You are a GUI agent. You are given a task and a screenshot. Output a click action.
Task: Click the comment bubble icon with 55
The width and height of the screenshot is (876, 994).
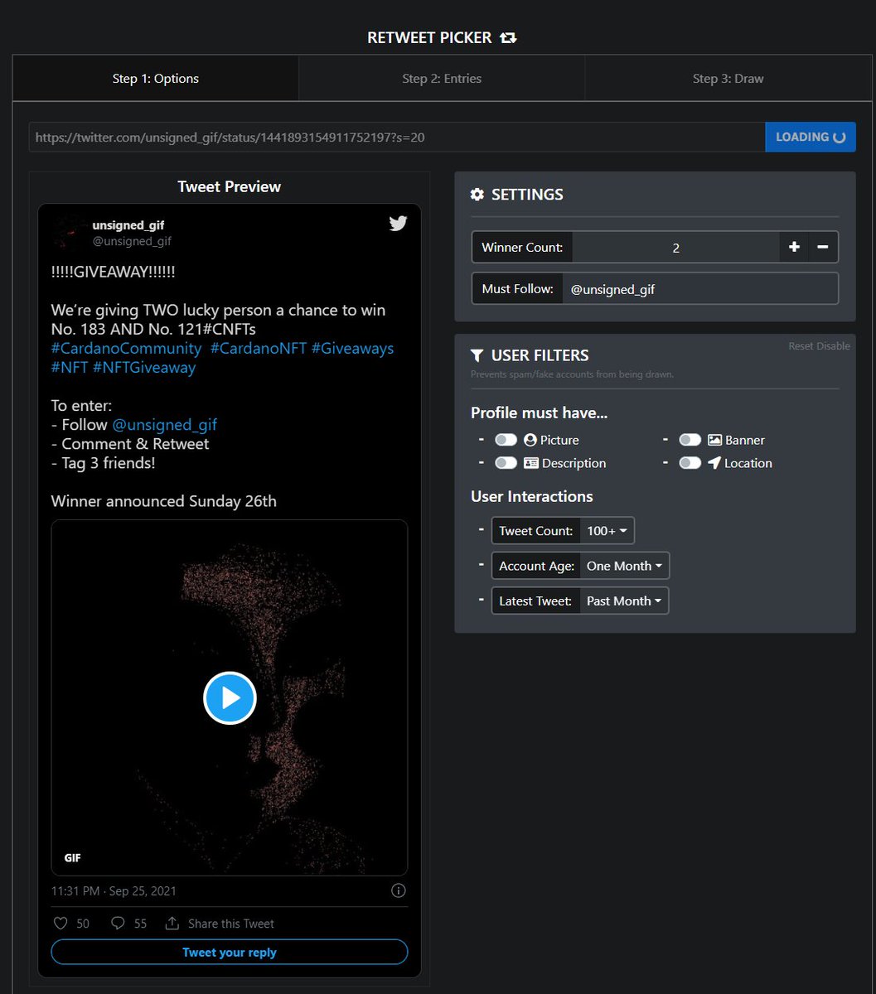[x=118, y=923]
